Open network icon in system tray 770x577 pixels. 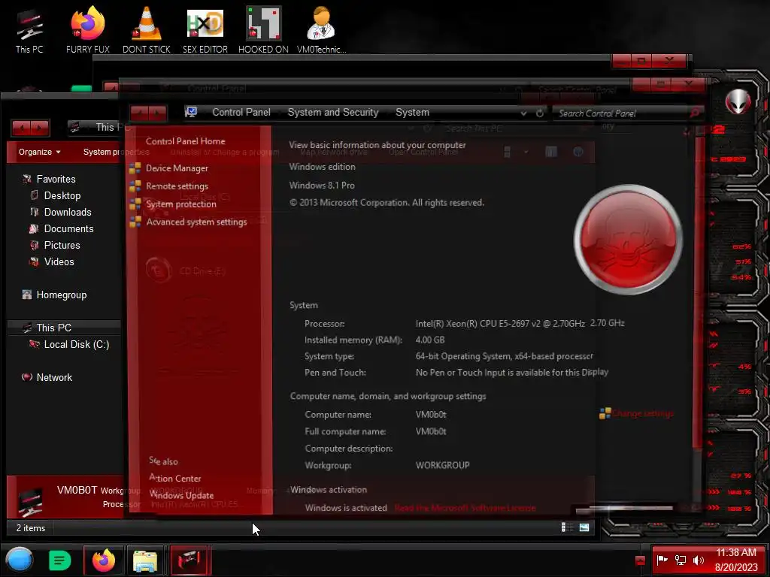point(680,560)
